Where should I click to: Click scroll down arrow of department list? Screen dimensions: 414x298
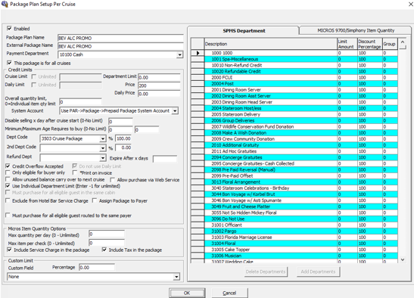point(403,259)
